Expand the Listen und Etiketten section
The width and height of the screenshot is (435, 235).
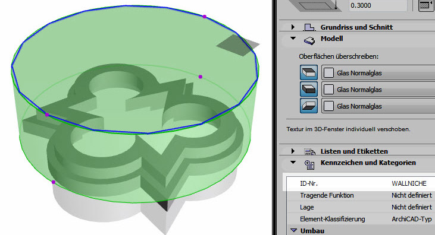(293, 151)
